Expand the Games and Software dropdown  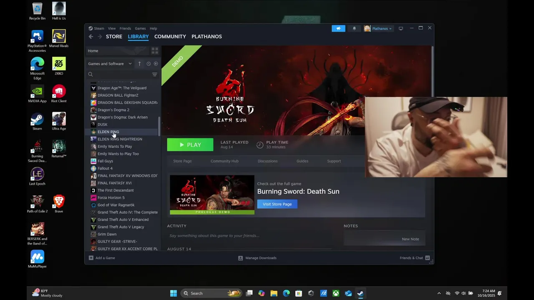pyautogui.click(x=110, y=64)
